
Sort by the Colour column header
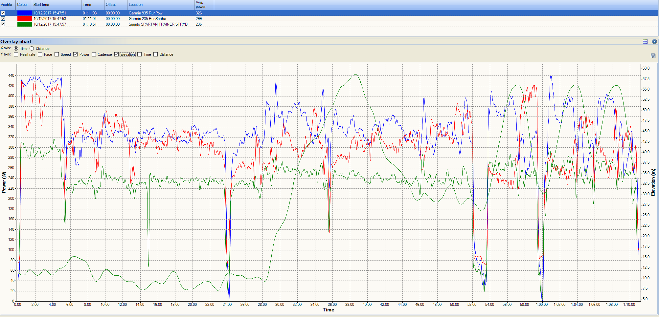click(x=24, y=5)
